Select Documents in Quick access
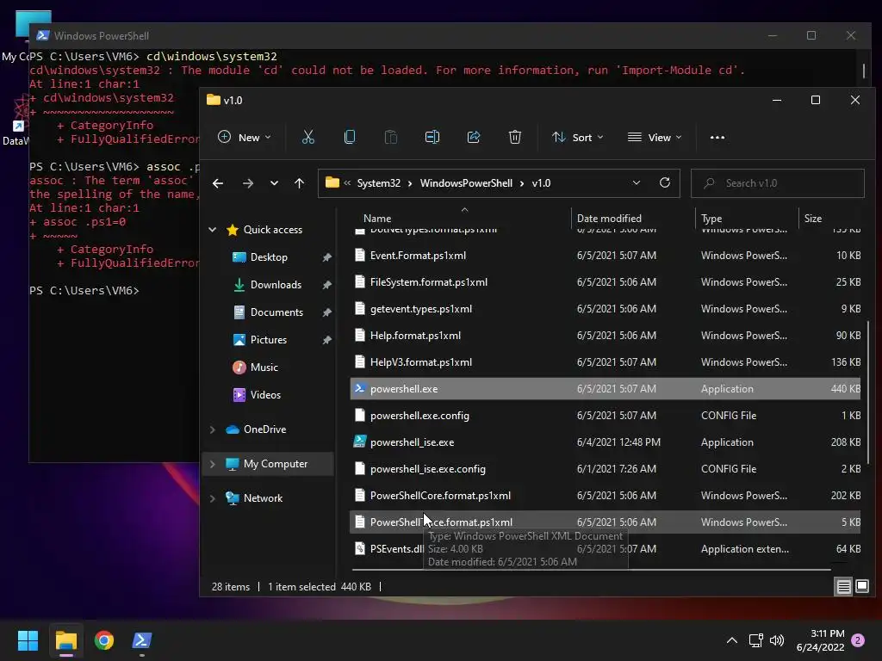 276,312
